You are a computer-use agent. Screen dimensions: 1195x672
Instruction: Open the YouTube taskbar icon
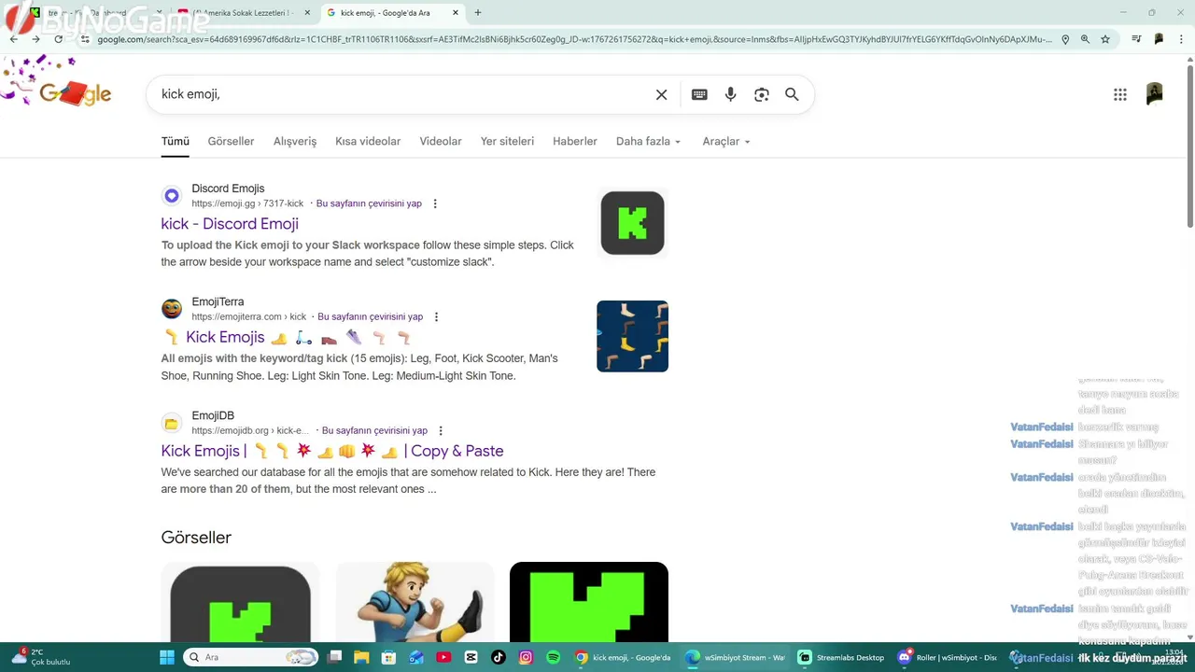point(443,657)
